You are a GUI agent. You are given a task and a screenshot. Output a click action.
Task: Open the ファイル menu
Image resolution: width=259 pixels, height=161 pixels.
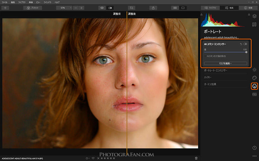click(x=5, y=2)
